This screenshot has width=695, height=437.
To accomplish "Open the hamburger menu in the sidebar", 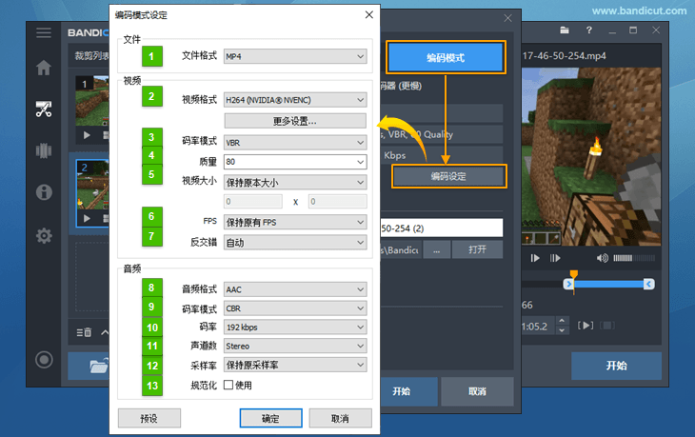I will pyautogui.click(x=43, y=32).
